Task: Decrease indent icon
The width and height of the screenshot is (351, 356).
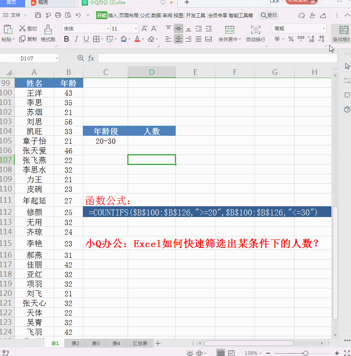Action: 199,28
